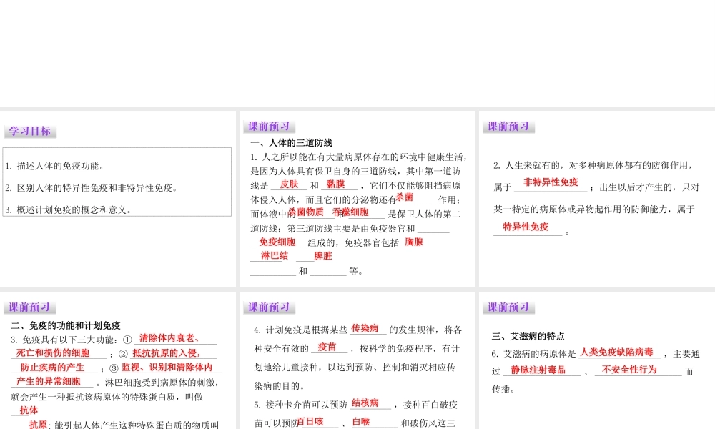715x429 pixels.
Task: Click the red answer 皮肤
Action: tap(289, 184)
